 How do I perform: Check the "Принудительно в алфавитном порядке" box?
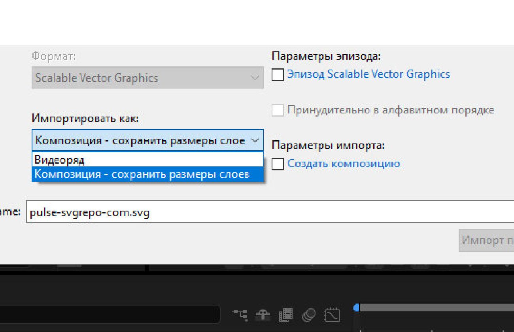point(278,110)
